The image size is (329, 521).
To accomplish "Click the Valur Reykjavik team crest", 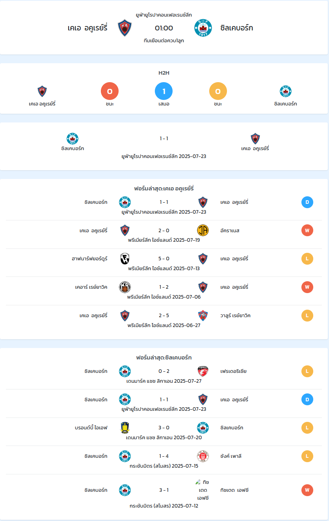I will tap(203, 316).
